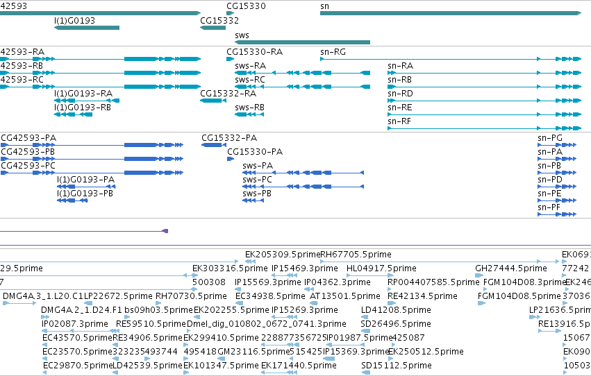Screen dimensions: 591x376
Task: Select CDS CG42593-PA
Action: [x=92, y=145]
